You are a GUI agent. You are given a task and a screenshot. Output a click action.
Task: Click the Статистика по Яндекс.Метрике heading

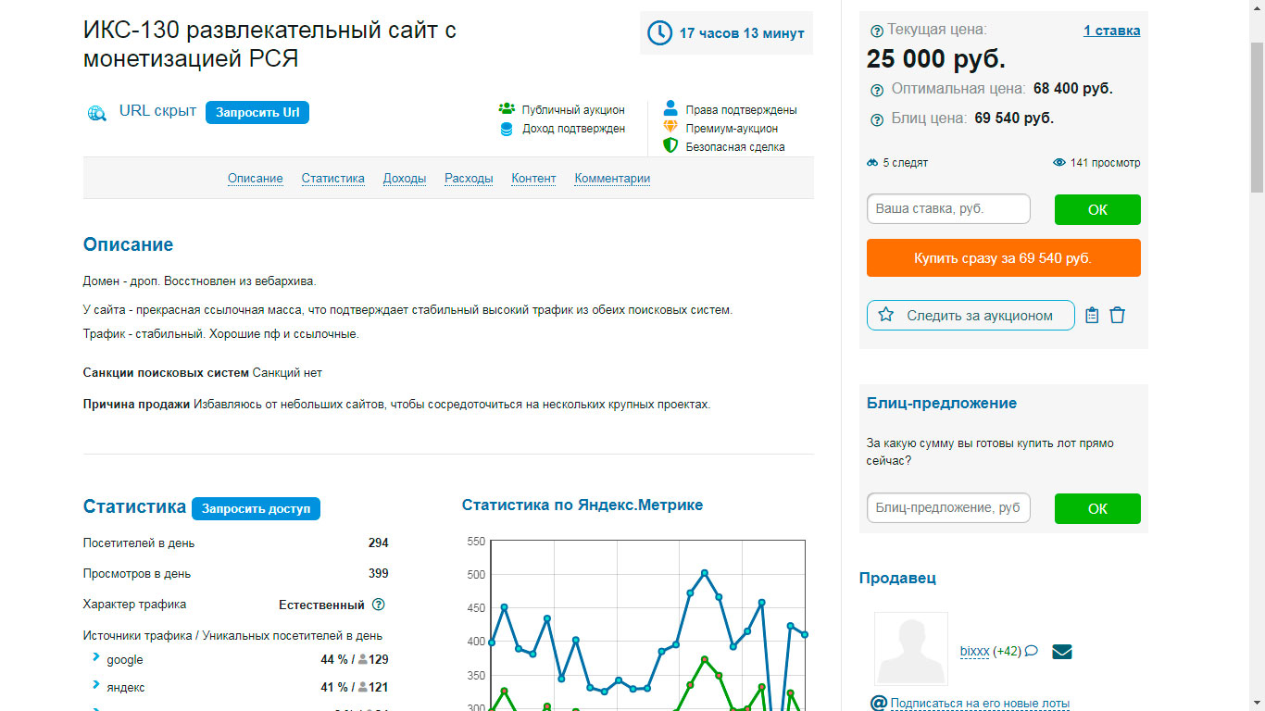pyautogui.click(x=582, y=505)
